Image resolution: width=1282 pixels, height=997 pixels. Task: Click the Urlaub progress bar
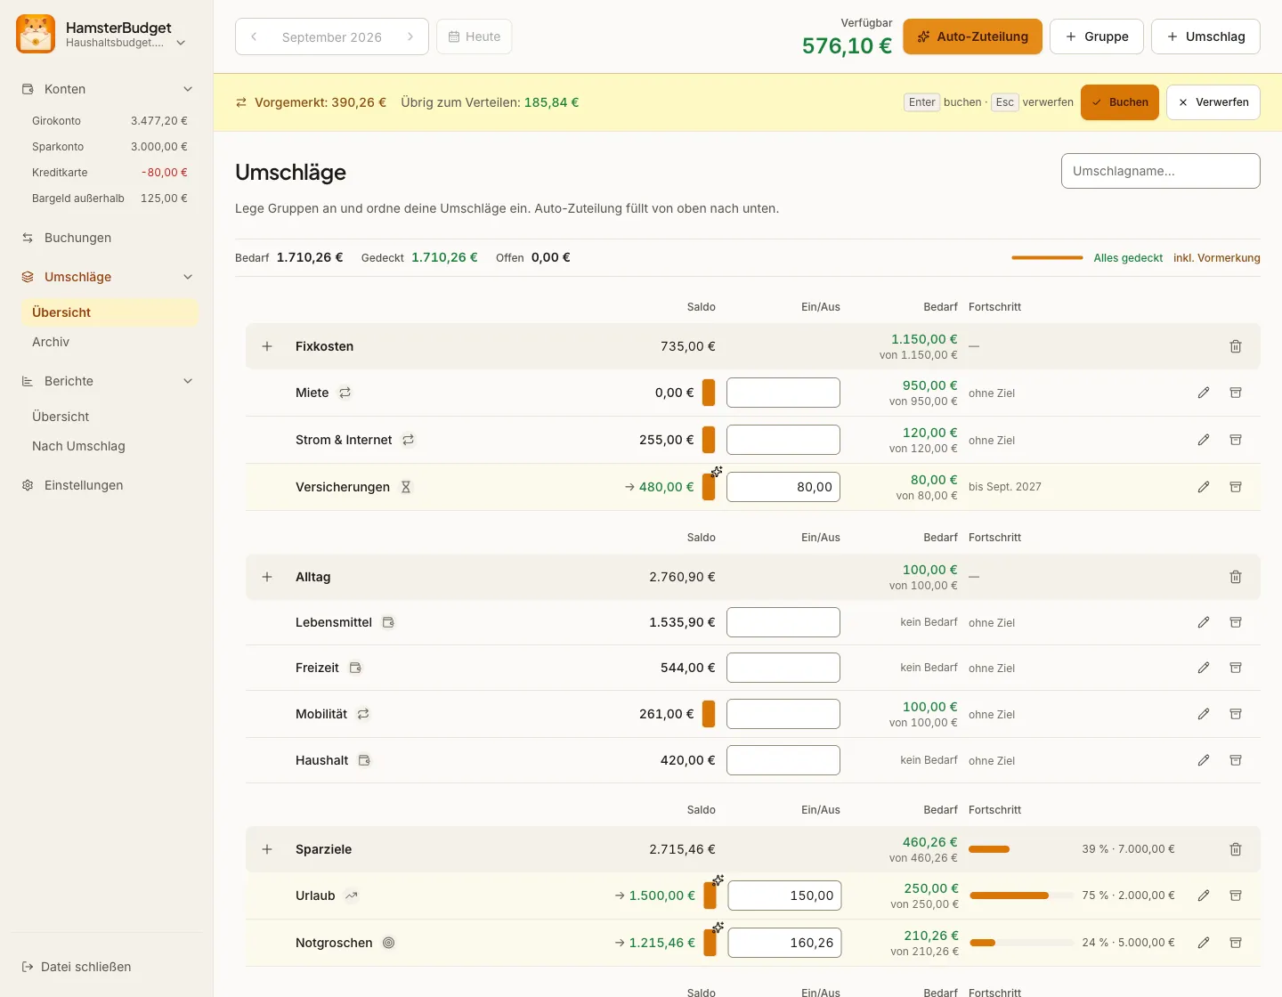click(1021, 896)
